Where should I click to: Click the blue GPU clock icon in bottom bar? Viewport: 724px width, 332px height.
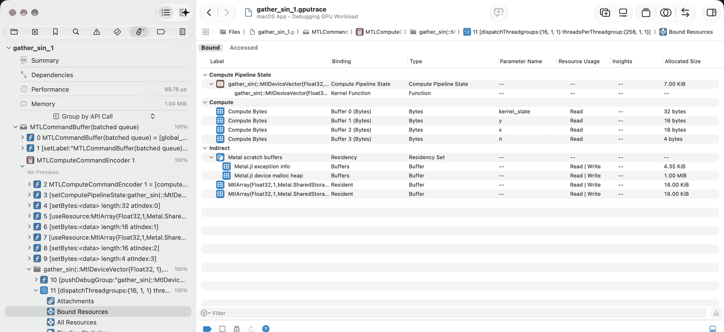(266, 329)
